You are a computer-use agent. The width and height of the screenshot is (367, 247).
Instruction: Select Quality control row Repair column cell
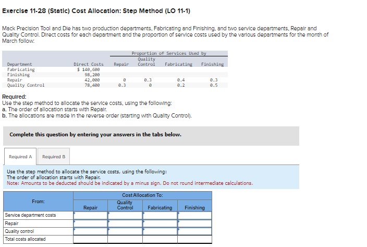(91, 231)
